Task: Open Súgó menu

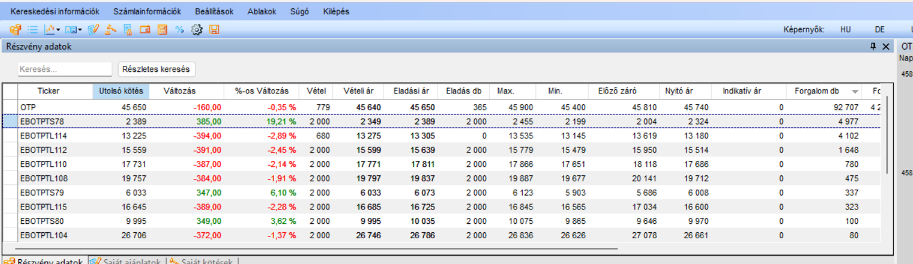Action: (299, 11)
